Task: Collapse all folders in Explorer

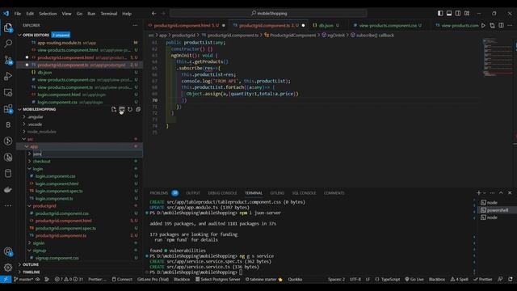Action: (138, 109)
